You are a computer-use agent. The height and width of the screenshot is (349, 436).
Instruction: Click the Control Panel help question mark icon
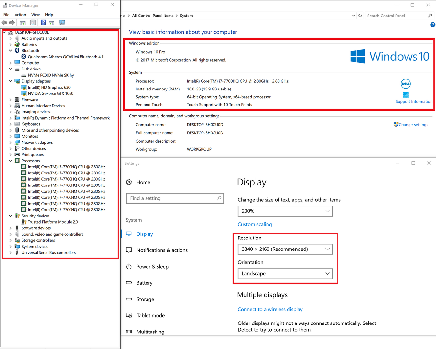coord(433,25)
